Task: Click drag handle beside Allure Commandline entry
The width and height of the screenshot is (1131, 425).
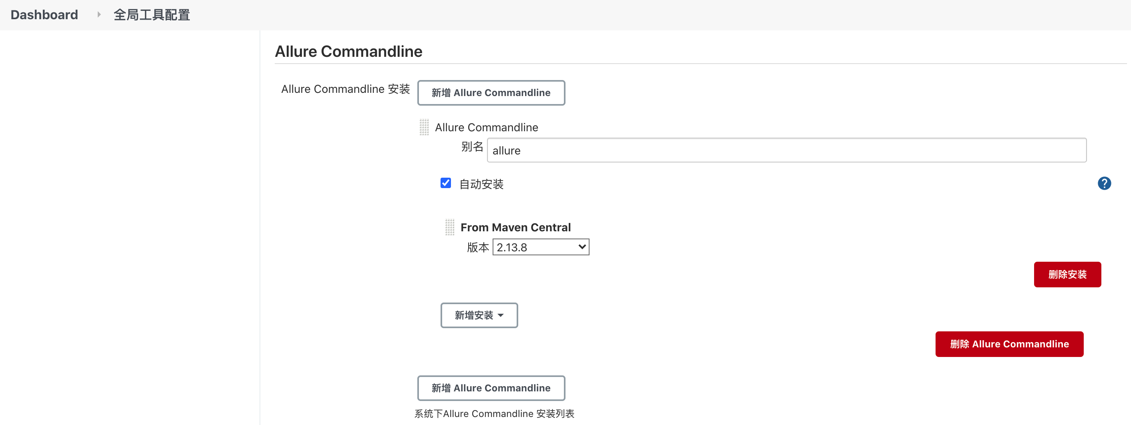Action: (424, 127)
